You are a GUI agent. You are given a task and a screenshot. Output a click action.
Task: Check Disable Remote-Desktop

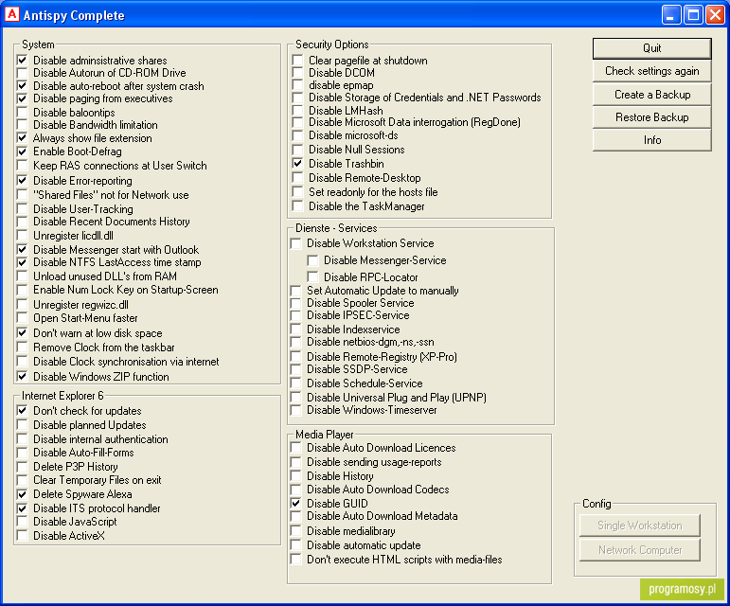(297, 177)
